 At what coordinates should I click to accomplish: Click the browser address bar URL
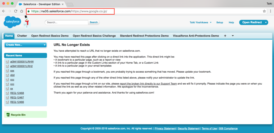tap(69, 11)
